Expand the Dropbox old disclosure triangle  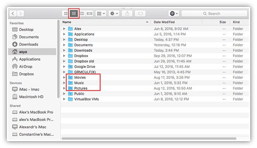pyautogui.click(x=64, y=61)
